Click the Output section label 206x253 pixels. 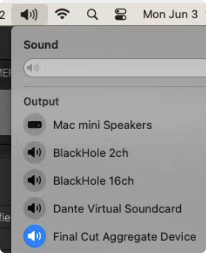(x=41, y=102)
